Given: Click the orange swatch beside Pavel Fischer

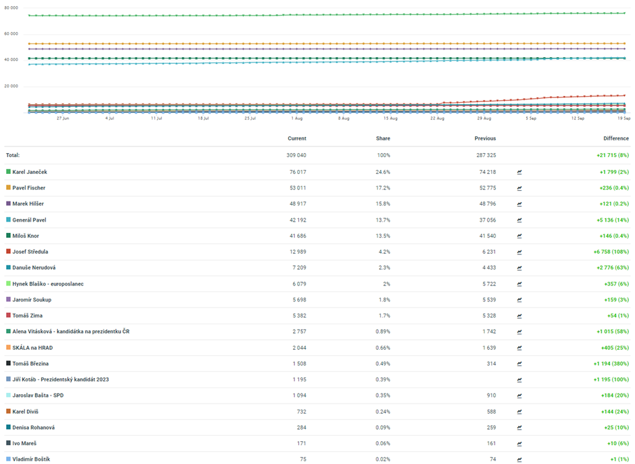Looking at the screenshot, I should click(x=8, y=188).
